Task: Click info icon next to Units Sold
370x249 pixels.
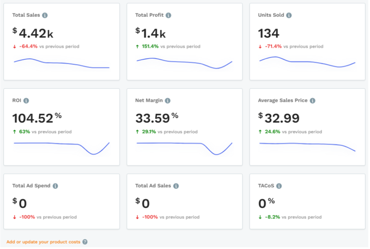Action: click(289, 15)
